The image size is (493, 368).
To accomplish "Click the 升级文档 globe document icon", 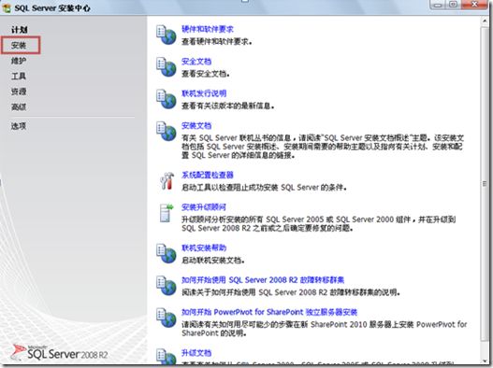I will 167,357.
